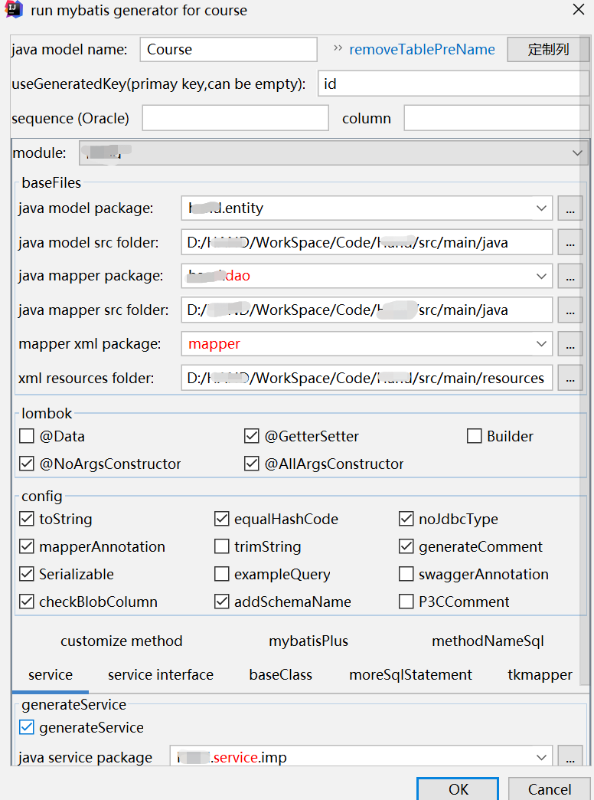Browse for java model package

pyautogui.click(x=570, y=208)
